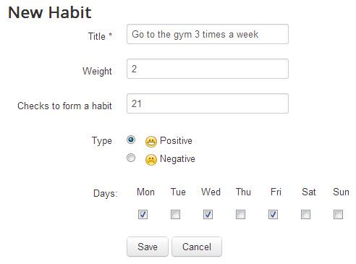The width and height of the screenshot is (356, 264).
Task: Uncheck the Wed checkbox
Action: click(208, 214)
